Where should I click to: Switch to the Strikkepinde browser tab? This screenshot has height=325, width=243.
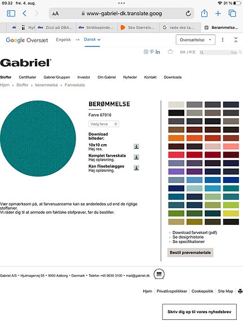click(97, 27)
